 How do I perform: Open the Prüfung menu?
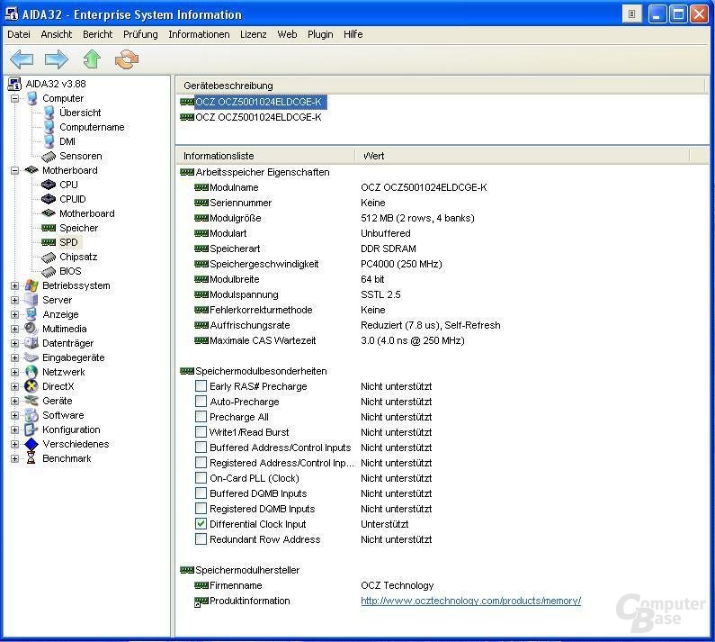click(140, 35)
